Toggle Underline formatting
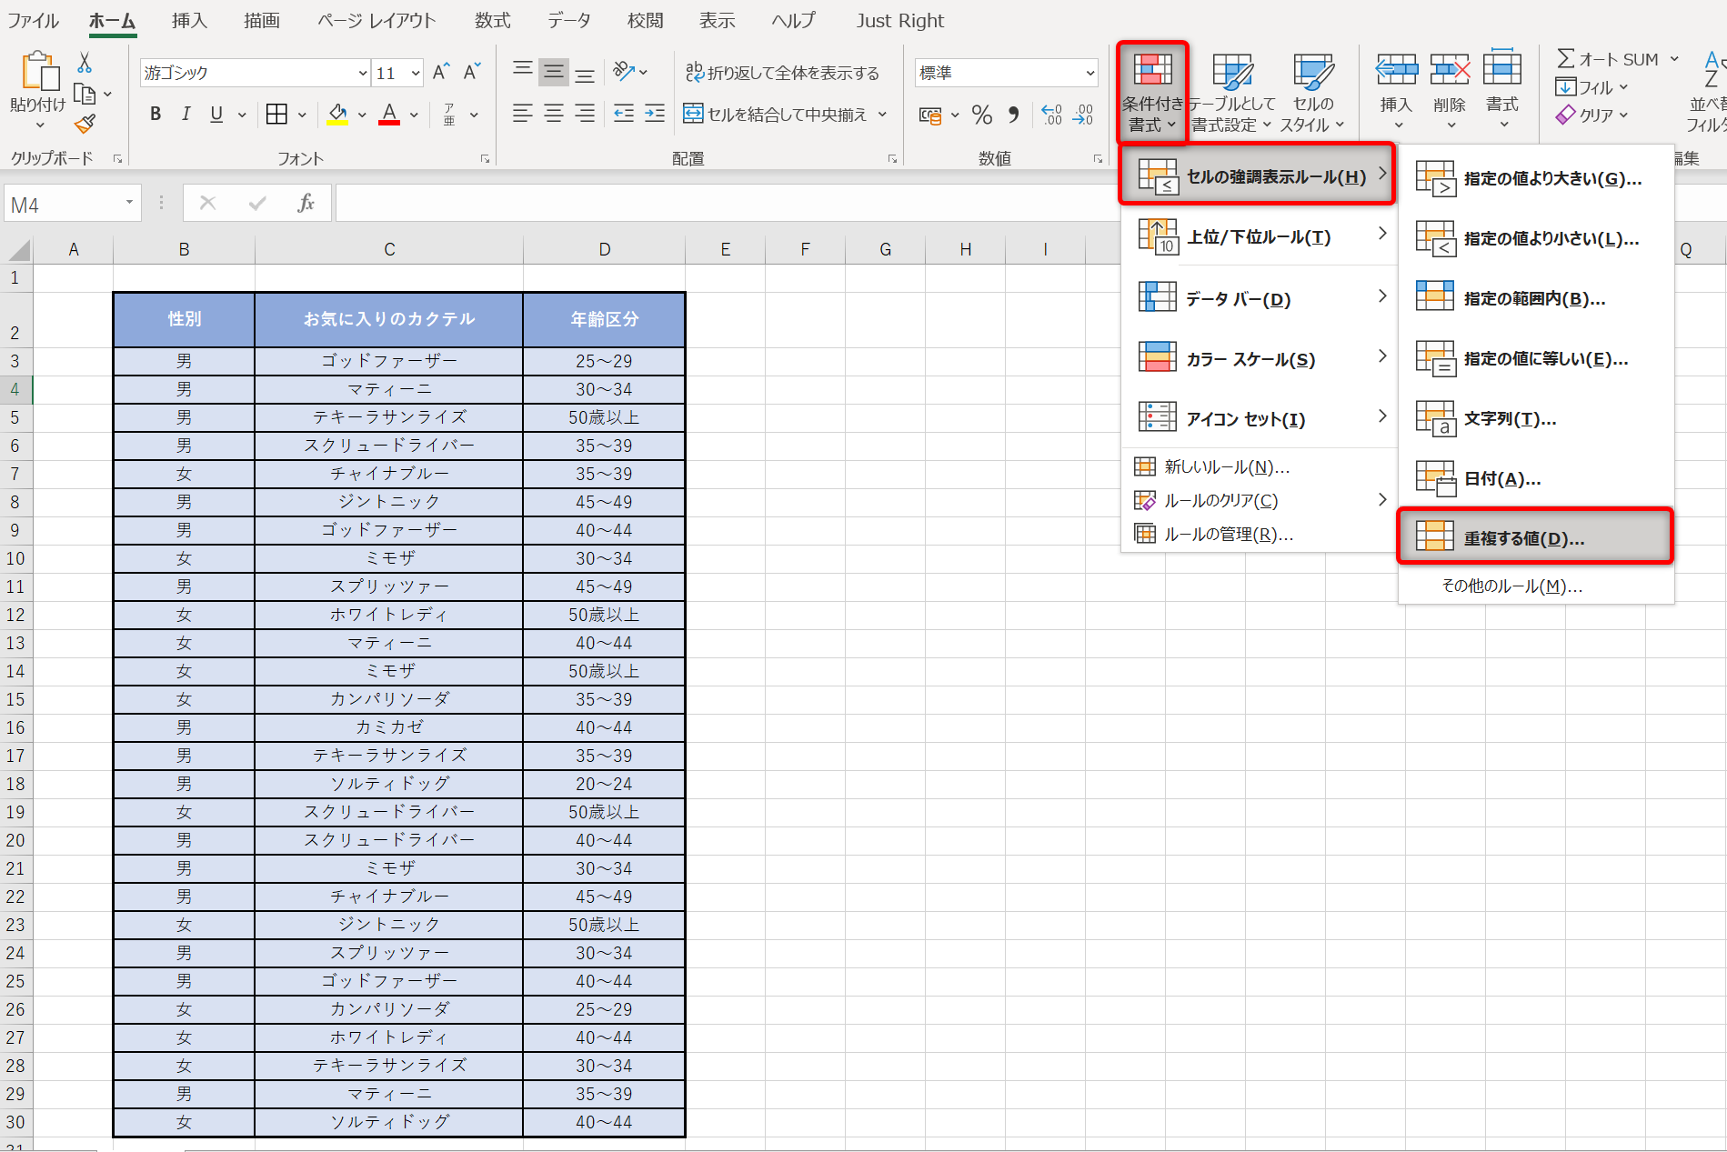1727x1152 pixels. [x=216, y=114]
